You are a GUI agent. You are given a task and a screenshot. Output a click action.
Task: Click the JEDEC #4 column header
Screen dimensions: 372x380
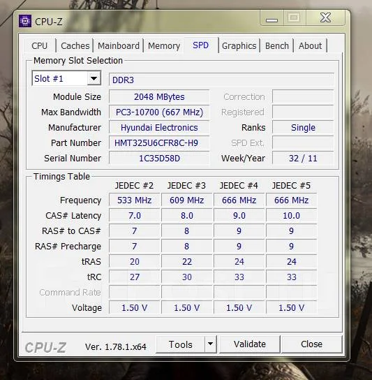point(239,186)
